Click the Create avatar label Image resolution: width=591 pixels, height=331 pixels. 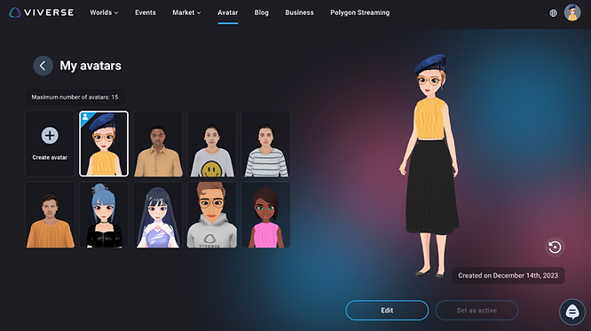pos(50,157)
